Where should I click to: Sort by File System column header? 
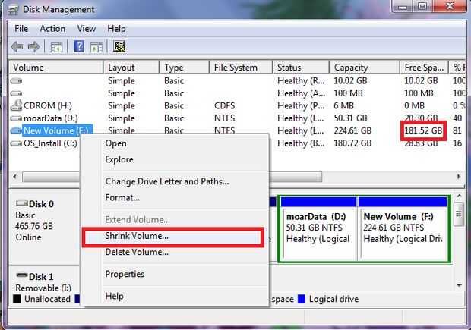pyautogui.click(x=241, y=68)
